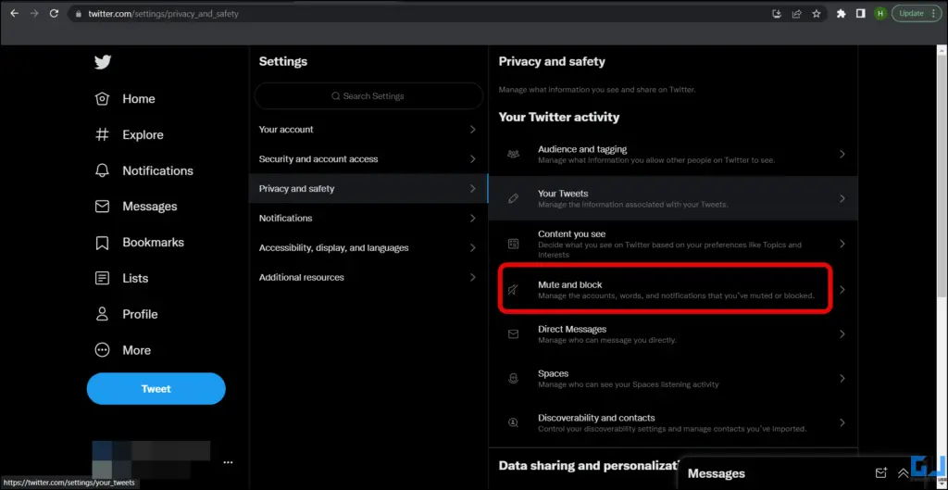Select Security and account access item
Viewport: 948px width, 490px height.
click(368, 159)
